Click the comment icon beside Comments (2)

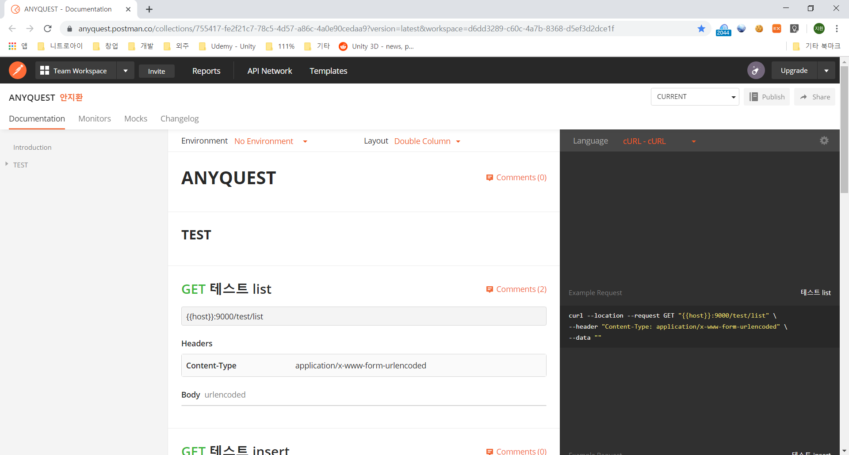click(x=490, y=289)
